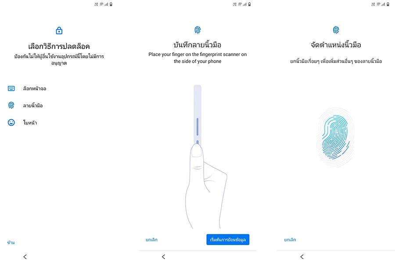Viewport: 395px width, 263px height.
Task: Choose ลายนิ้วมือ option
Action: coord(33,106)
